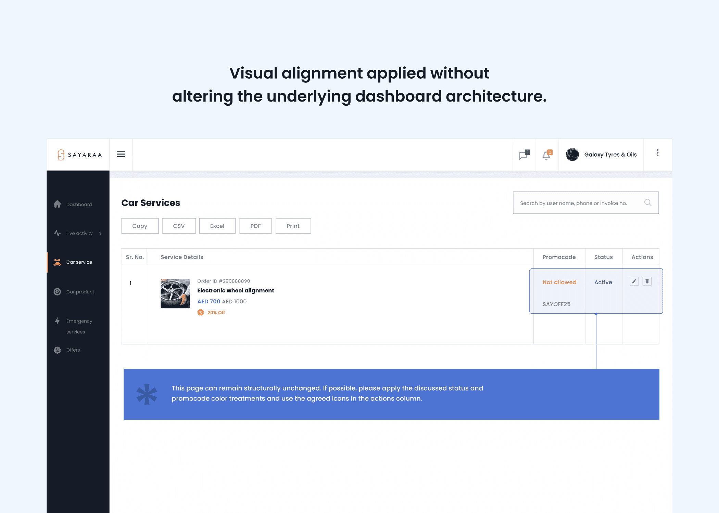This screenshot has height=513, width=719.
Task: Click the Print button
Action: (x=293, y=226)
